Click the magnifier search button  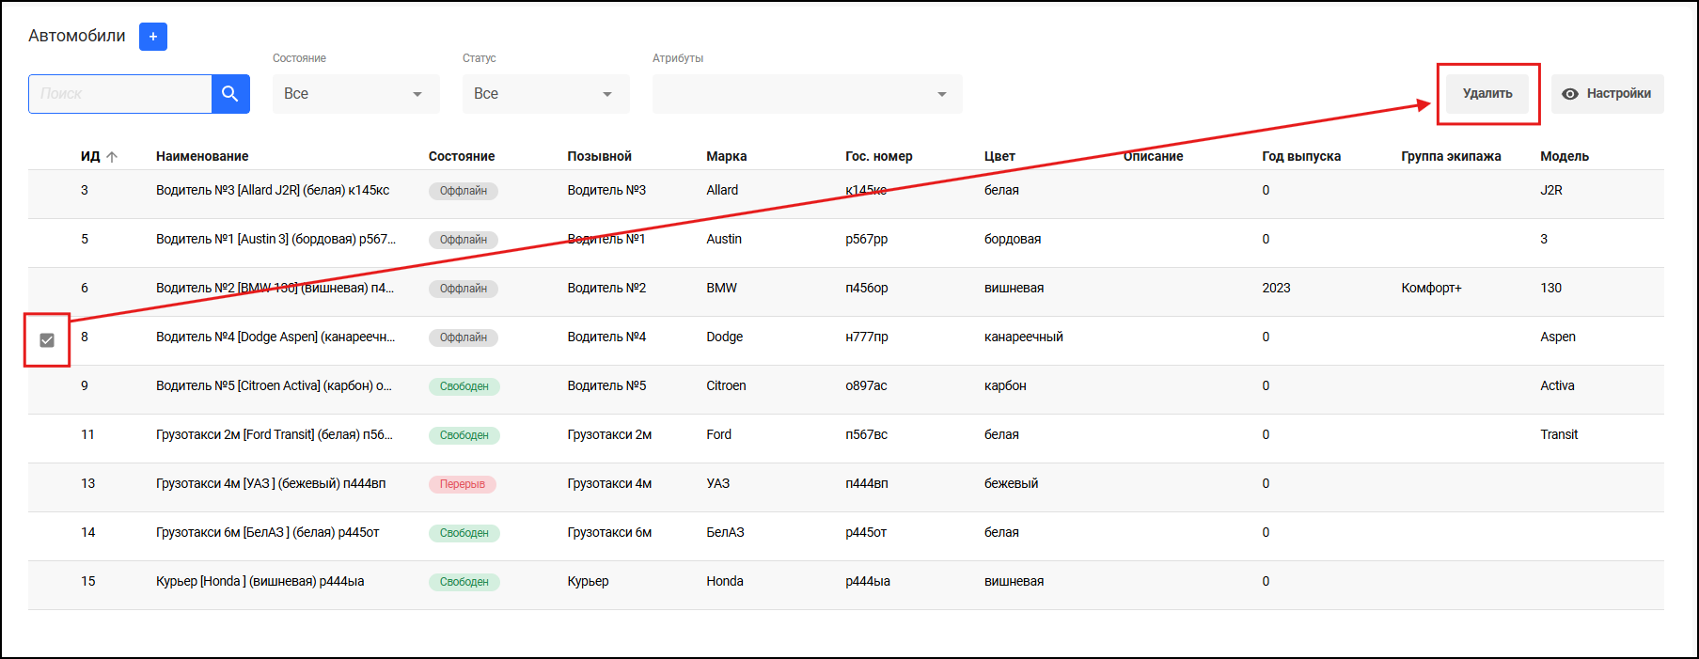[x=230, y=94]
